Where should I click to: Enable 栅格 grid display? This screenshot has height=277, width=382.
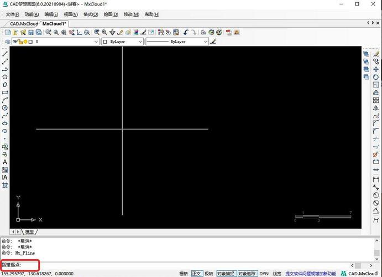tap(184, 274)
